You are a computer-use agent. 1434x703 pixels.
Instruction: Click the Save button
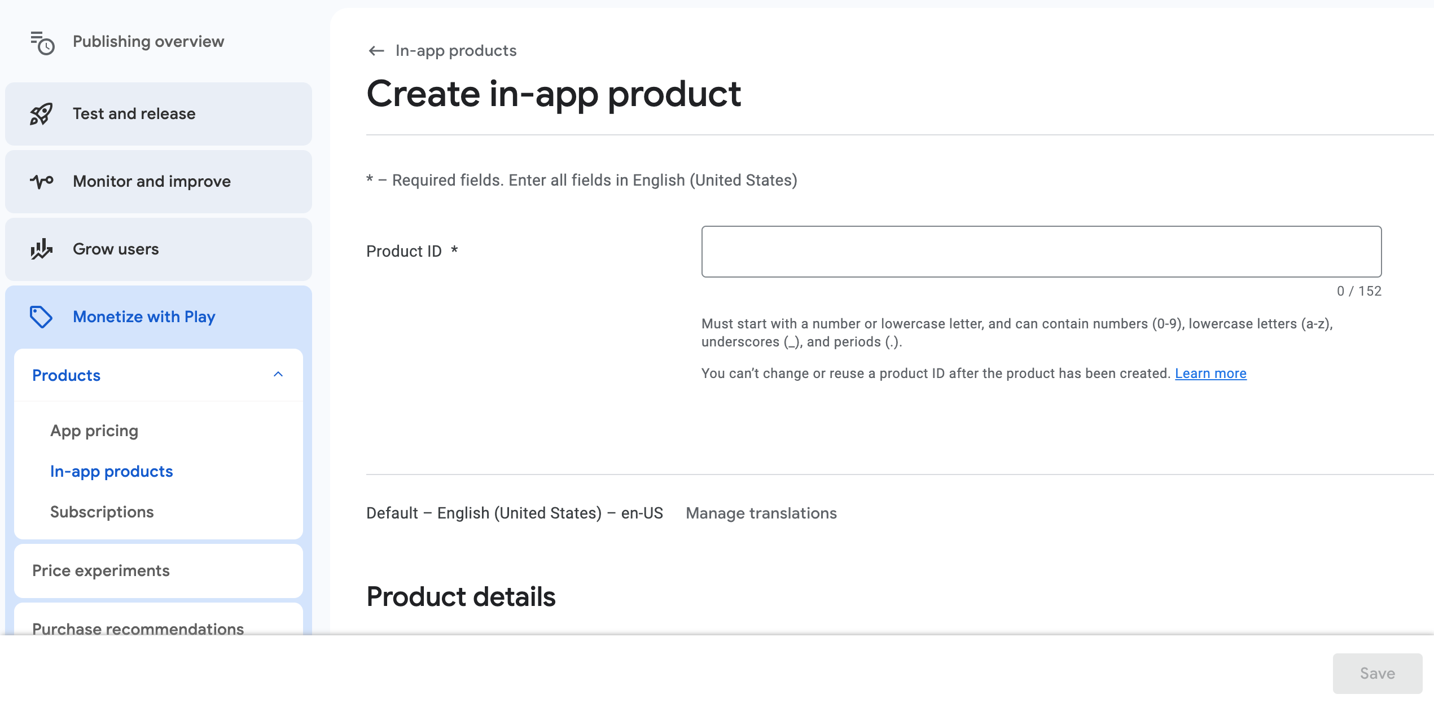pyautogui.click(x=1376, y=673)
